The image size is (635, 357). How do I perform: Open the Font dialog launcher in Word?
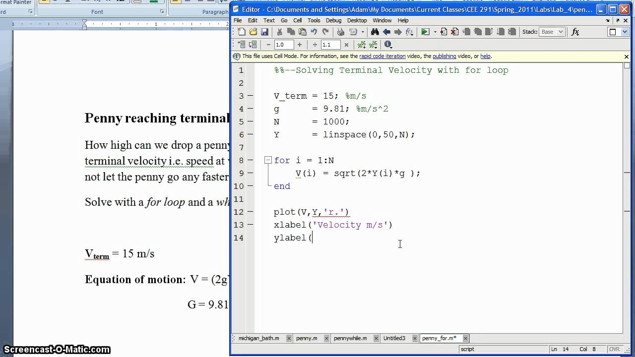point(162,11)
